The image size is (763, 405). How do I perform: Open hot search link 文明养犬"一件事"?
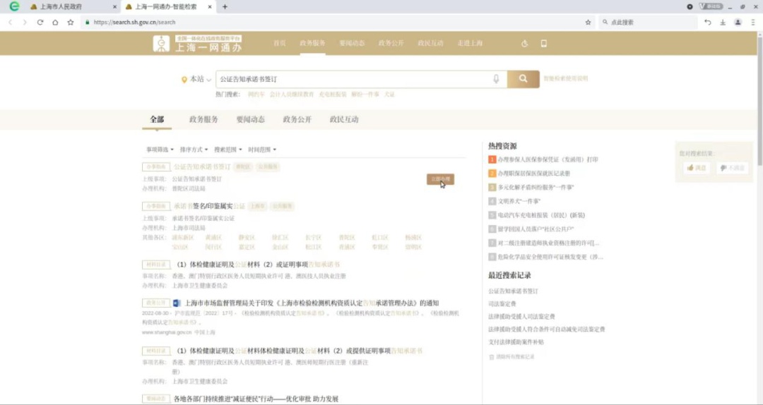519,201
